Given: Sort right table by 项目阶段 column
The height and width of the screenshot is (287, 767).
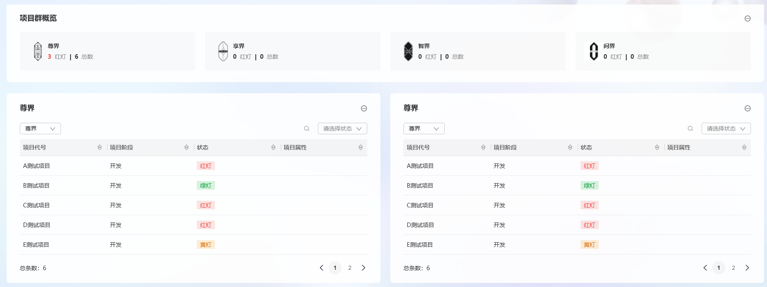Looking at the screenshot, I should coord(570,147).
